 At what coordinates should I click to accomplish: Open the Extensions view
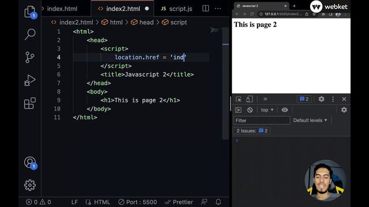coord(30,103)
